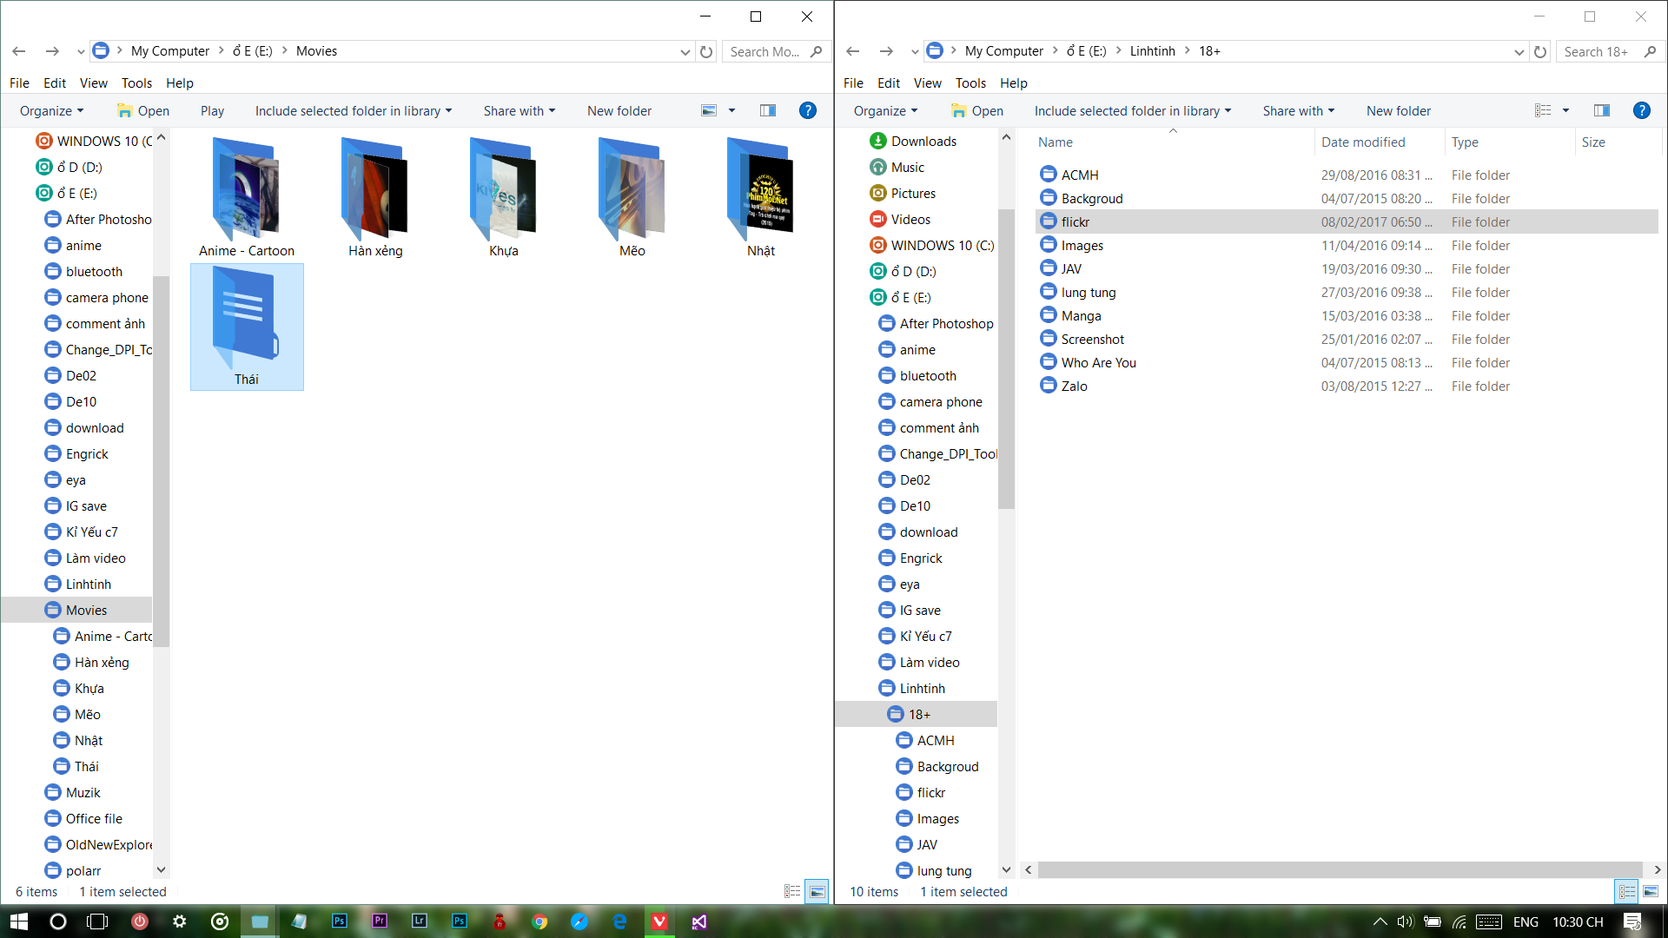Open Share with dropdown in left window
Image resolution: width=1668 pixels, height=938 pixels.
click(520, 110)
